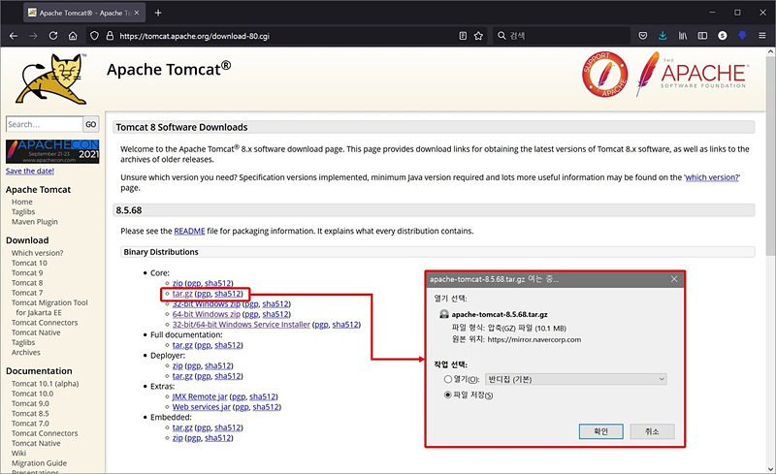Select the save file radio option
776x474 pixels.
tap(448, 395)
